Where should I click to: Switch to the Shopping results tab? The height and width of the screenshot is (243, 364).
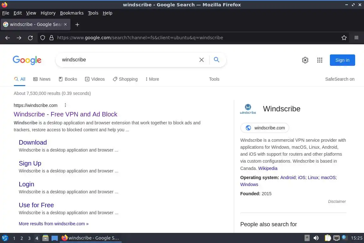click(x=125, y=79)
